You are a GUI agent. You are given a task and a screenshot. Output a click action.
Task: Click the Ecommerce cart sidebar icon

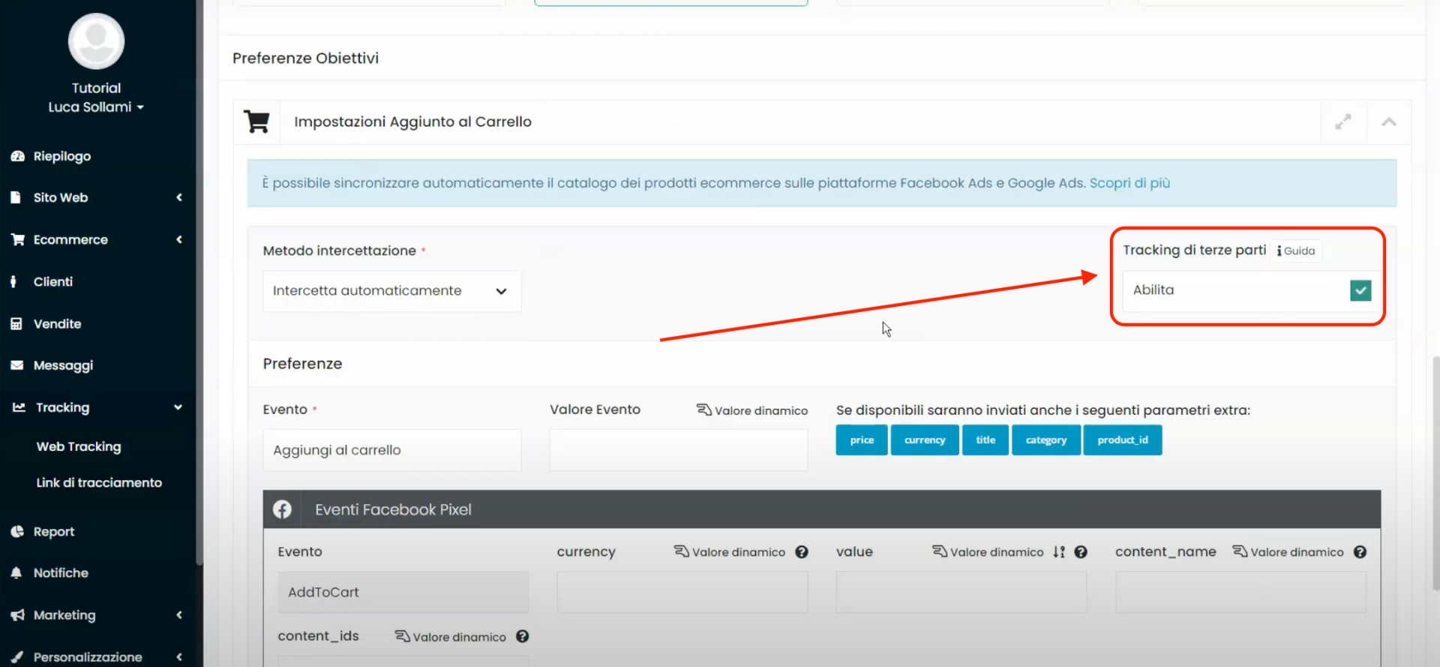[17, 239]
